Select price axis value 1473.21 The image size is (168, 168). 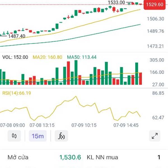(155, 46)
